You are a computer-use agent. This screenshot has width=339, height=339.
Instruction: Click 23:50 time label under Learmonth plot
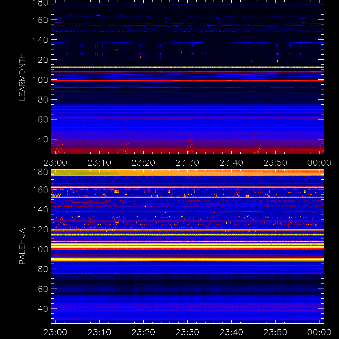[x=275, y=163]
